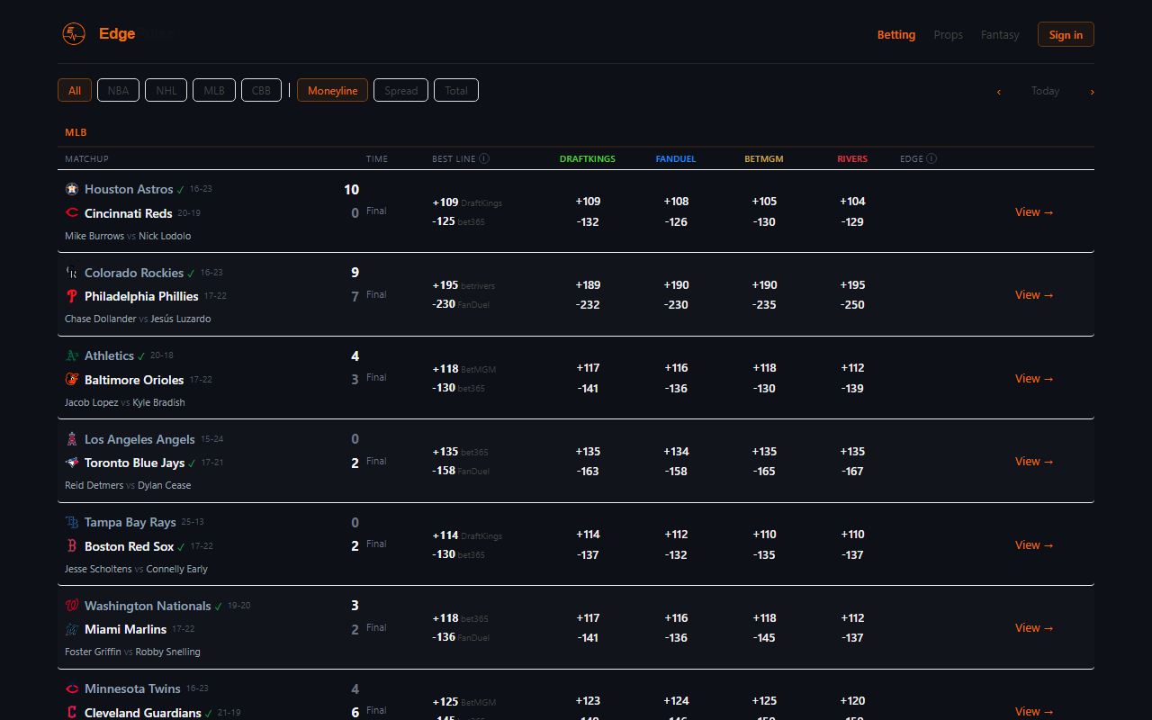Image resolution: width=1152 pixels, height=720 pixels.
Task: Click the Philadelphia Phillies team name
Action: coord(141,296)
